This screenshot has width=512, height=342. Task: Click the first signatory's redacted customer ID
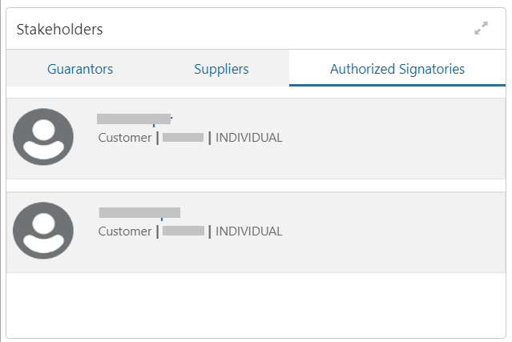click(x=183, y=138)
